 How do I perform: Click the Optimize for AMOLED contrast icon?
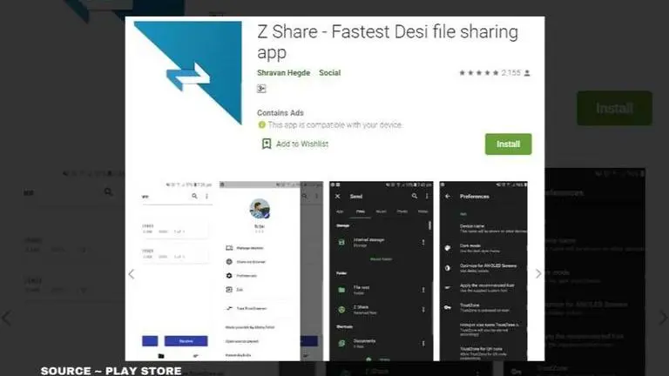click(x=448, y=268)
